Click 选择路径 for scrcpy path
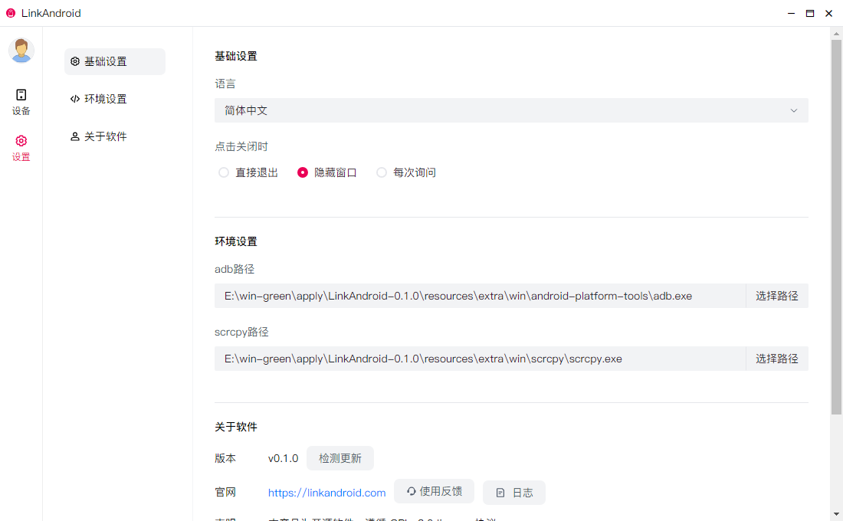The height and width of the screenshot is (521, 843). [x=776, y=359]
